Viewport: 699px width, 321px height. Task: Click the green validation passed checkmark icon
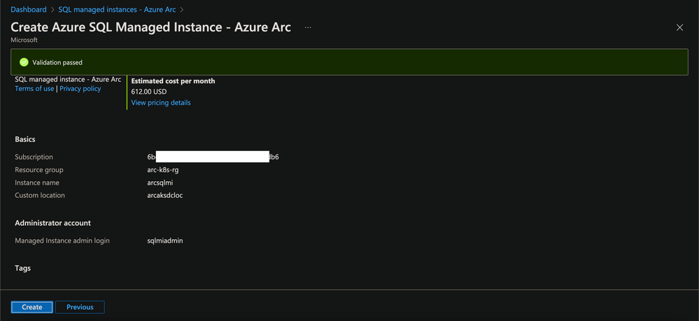click(24, 62)
